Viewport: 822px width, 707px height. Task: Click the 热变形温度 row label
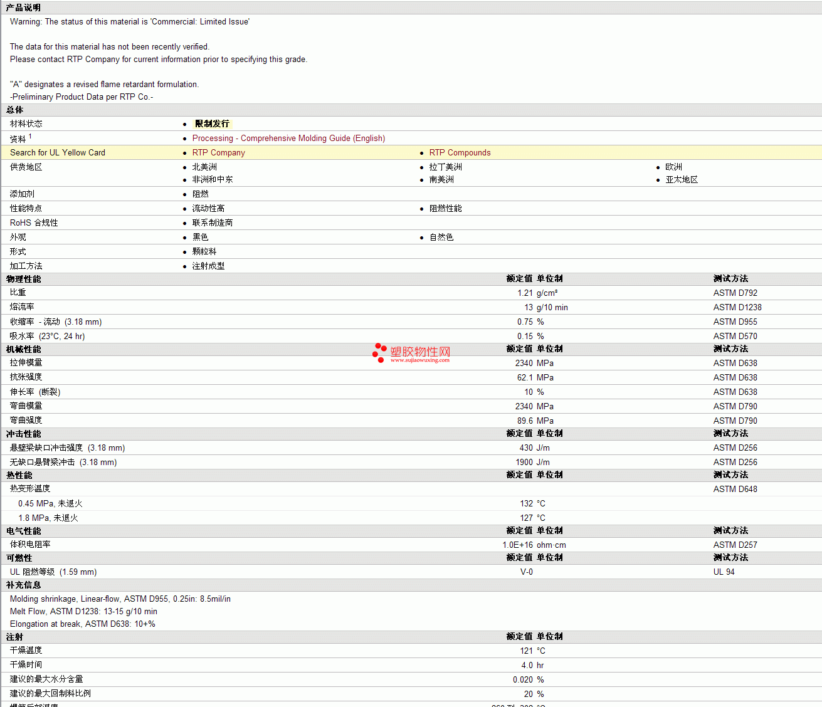pos(30,489)
